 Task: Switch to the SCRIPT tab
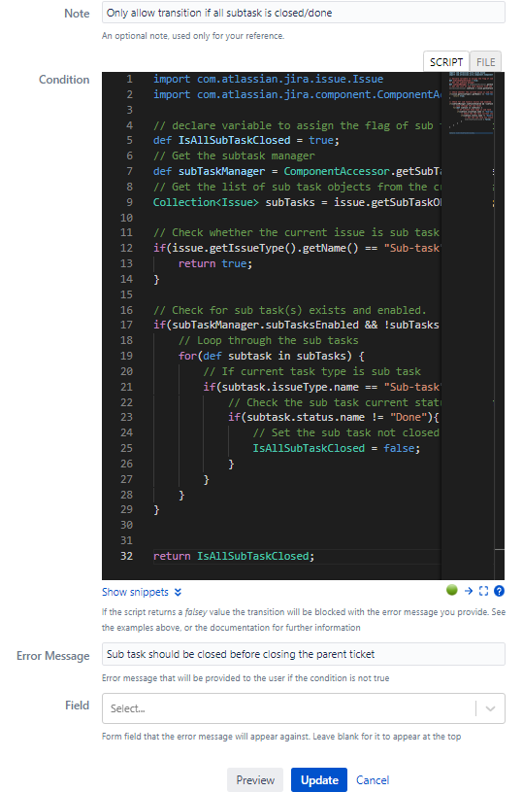click(446, 62)
